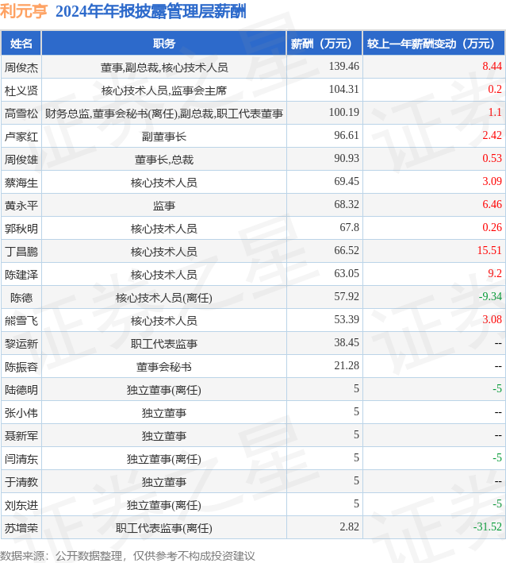Click salary value 68.32
The height and width of the screenshot is (563, 506).
click(347, 204)
